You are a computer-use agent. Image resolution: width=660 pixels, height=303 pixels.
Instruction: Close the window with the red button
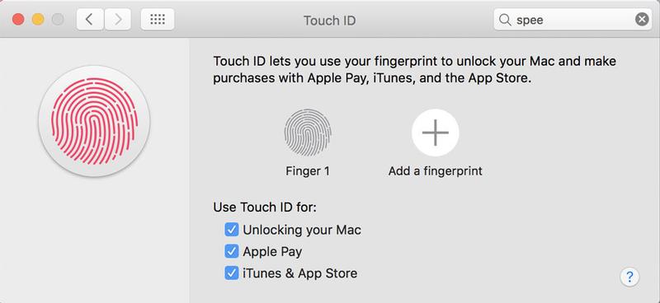point(18,19)
